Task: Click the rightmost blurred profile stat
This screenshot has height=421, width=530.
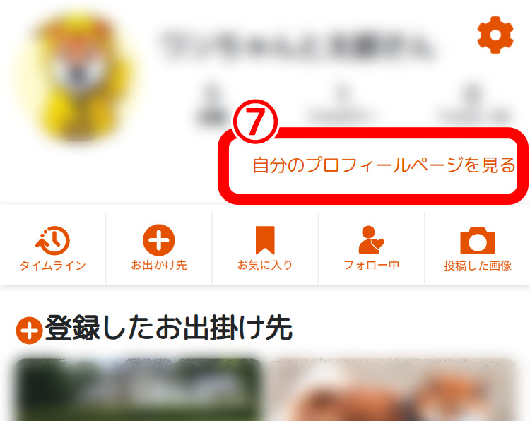Action: (474, 102)
